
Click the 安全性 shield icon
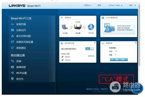click(12, 79)
